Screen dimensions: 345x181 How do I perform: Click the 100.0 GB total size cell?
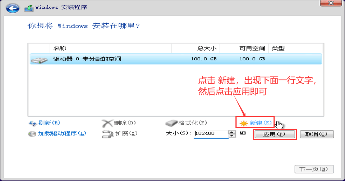pos(204,59)
